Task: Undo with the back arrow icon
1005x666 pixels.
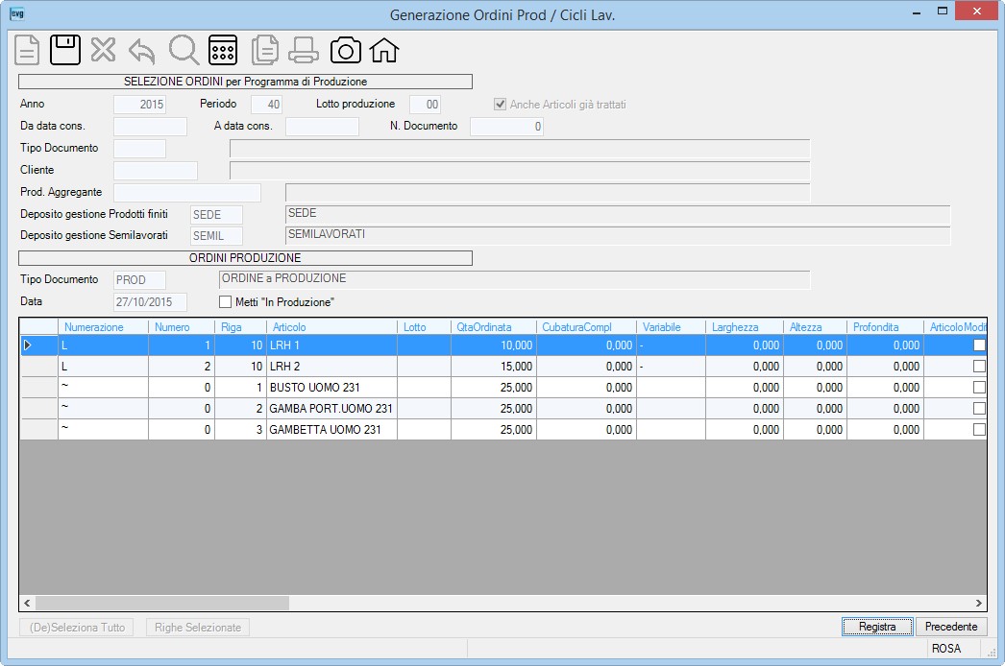Action: coord(141,51)
